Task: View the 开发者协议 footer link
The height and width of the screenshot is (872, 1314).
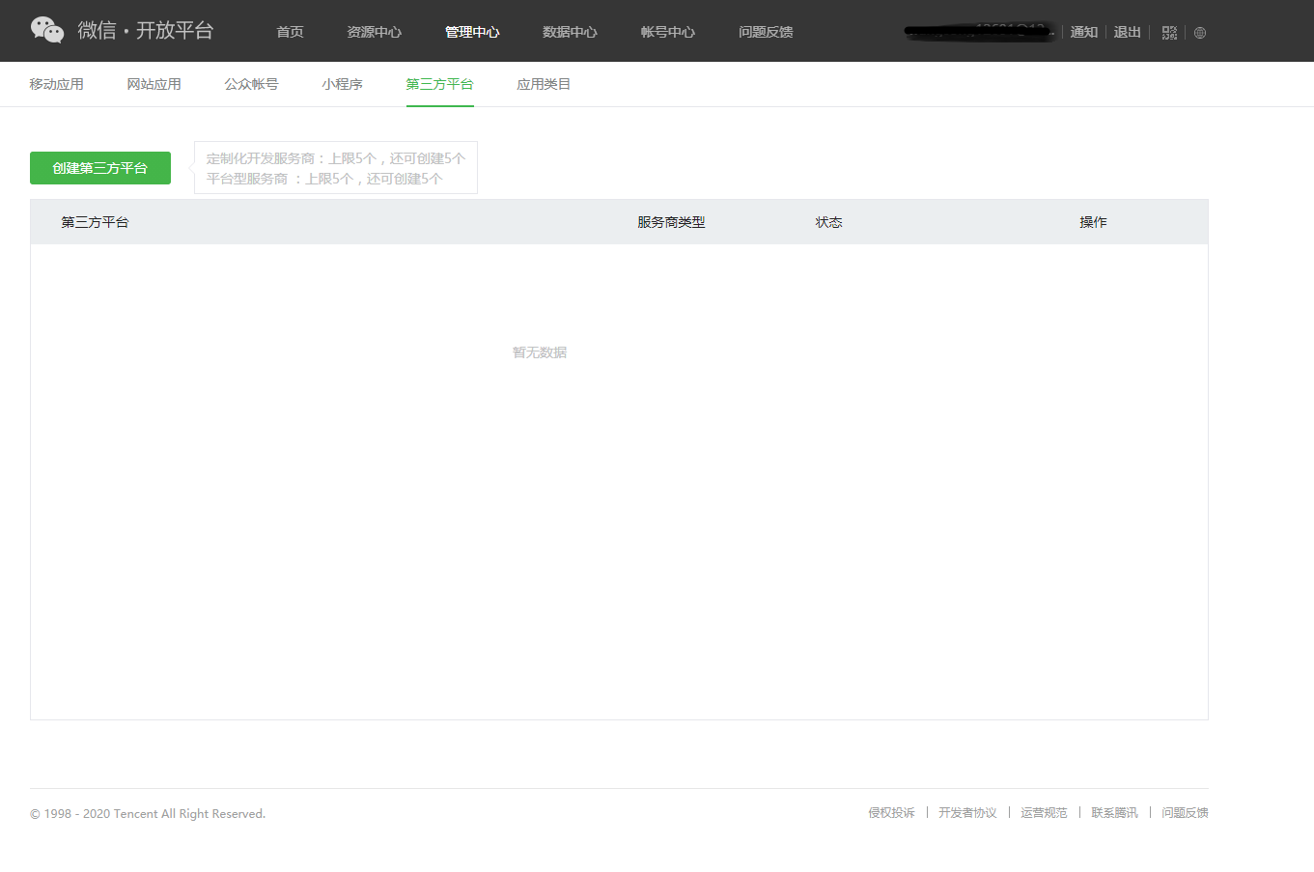Action: (967, 813)
